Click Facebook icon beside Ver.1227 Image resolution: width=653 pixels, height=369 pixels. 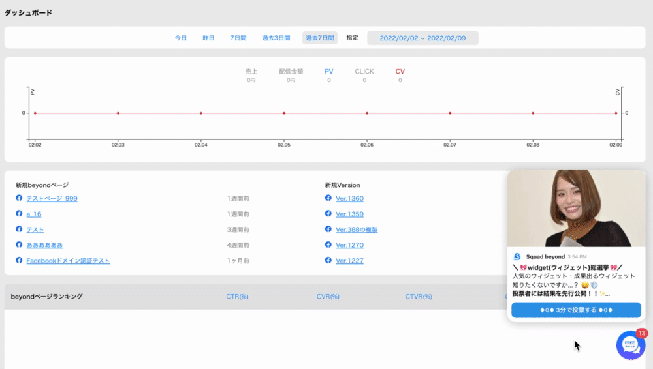[x=328, y=260]
